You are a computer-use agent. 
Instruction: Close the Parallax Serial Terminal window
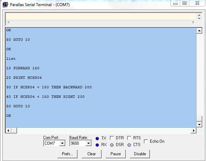click(197, 3)
